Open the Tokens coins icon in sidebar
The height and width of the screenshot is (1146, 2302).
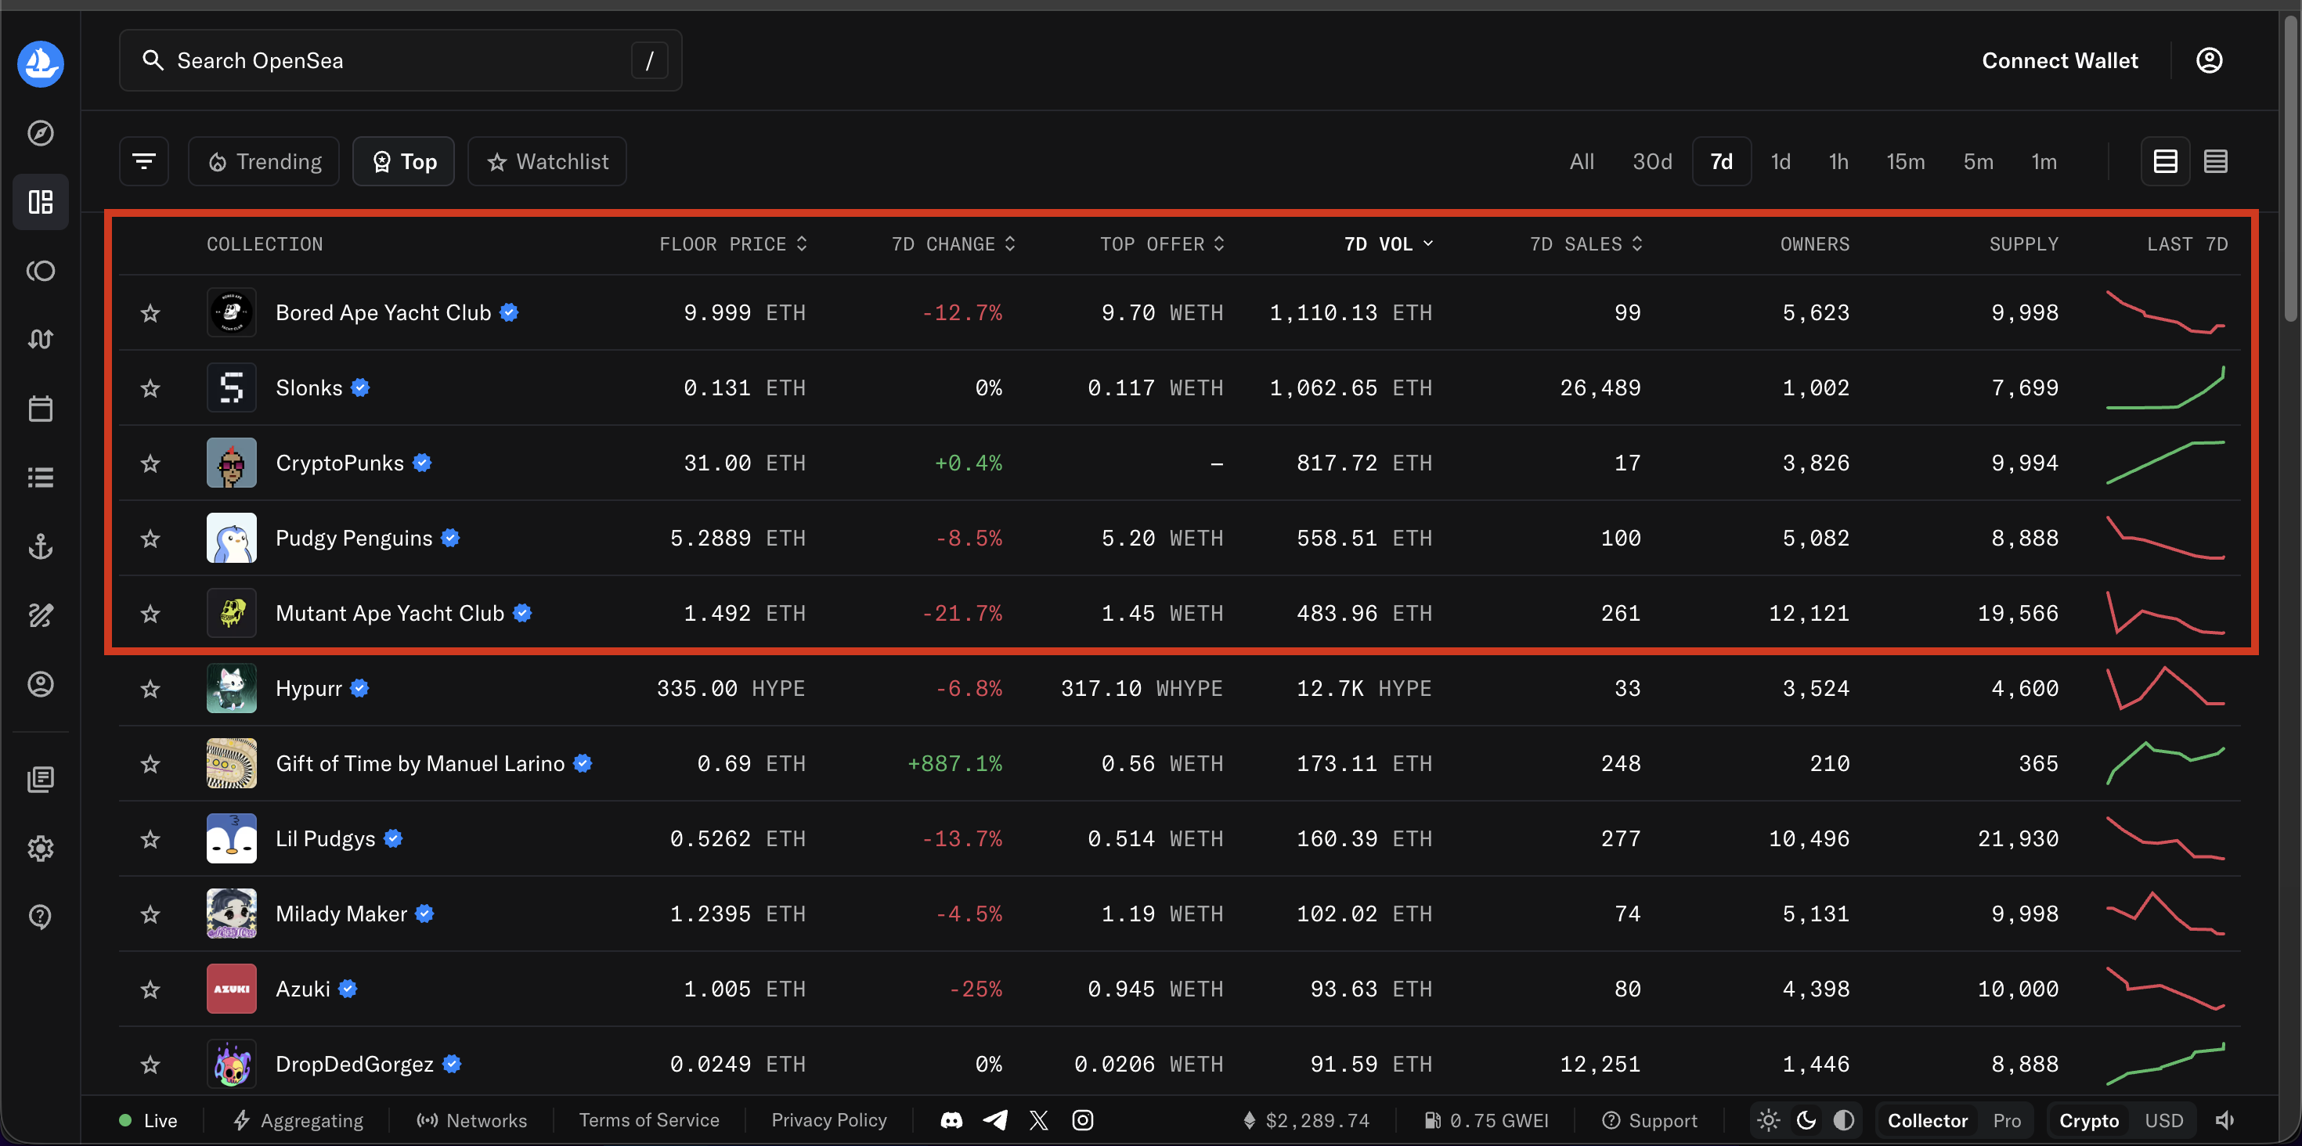tap(40, 271)
